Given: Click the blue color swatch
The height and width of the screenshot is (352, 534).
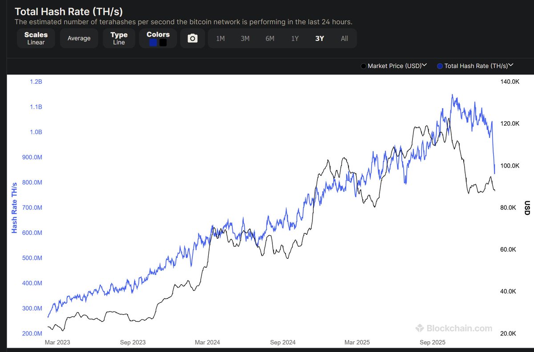Looking at the screenshot, I should point(153,43).
